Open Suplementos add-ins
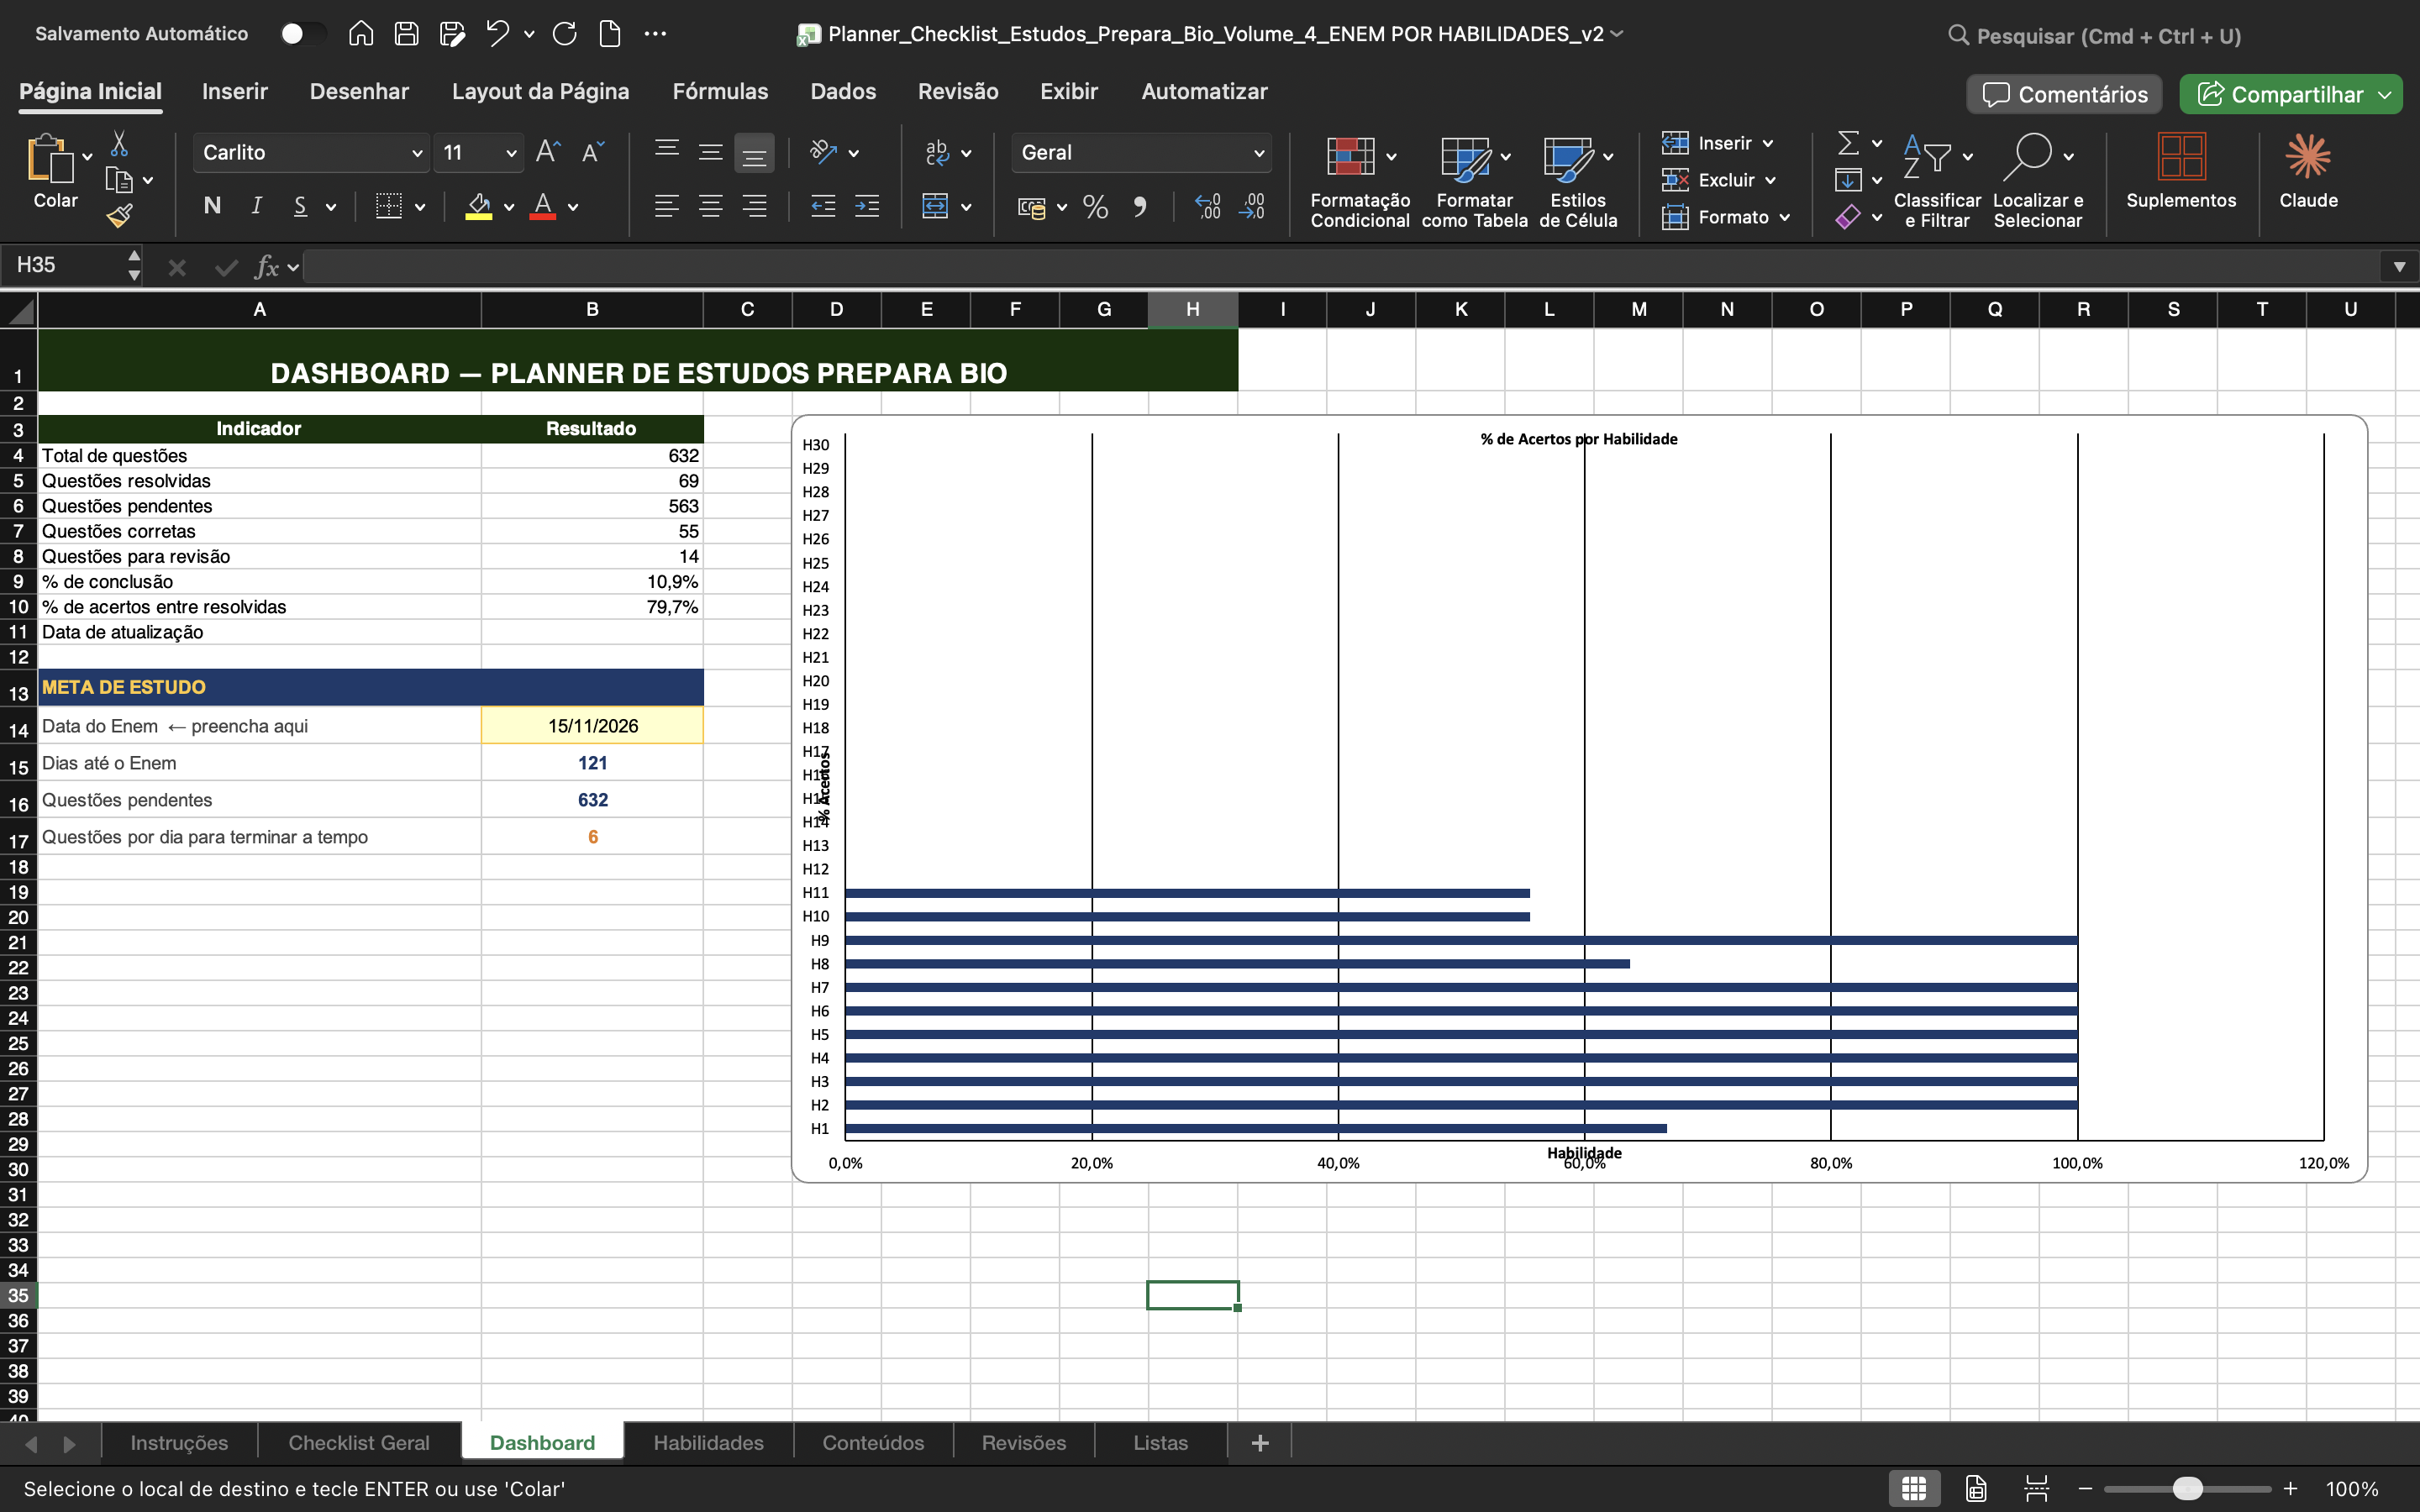2420x1512 pixels. 2181,172
